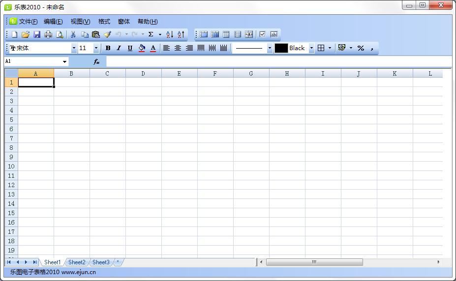Open the 视图(V) menu
The image size is (456, 281).
pyautogui.click(x=80, y=22)
